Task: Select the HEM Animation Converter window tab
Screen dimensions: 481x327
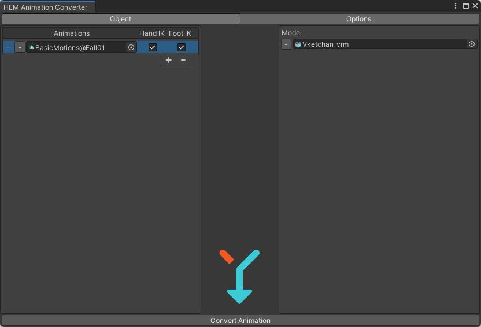Action: (x=46, y=7)
